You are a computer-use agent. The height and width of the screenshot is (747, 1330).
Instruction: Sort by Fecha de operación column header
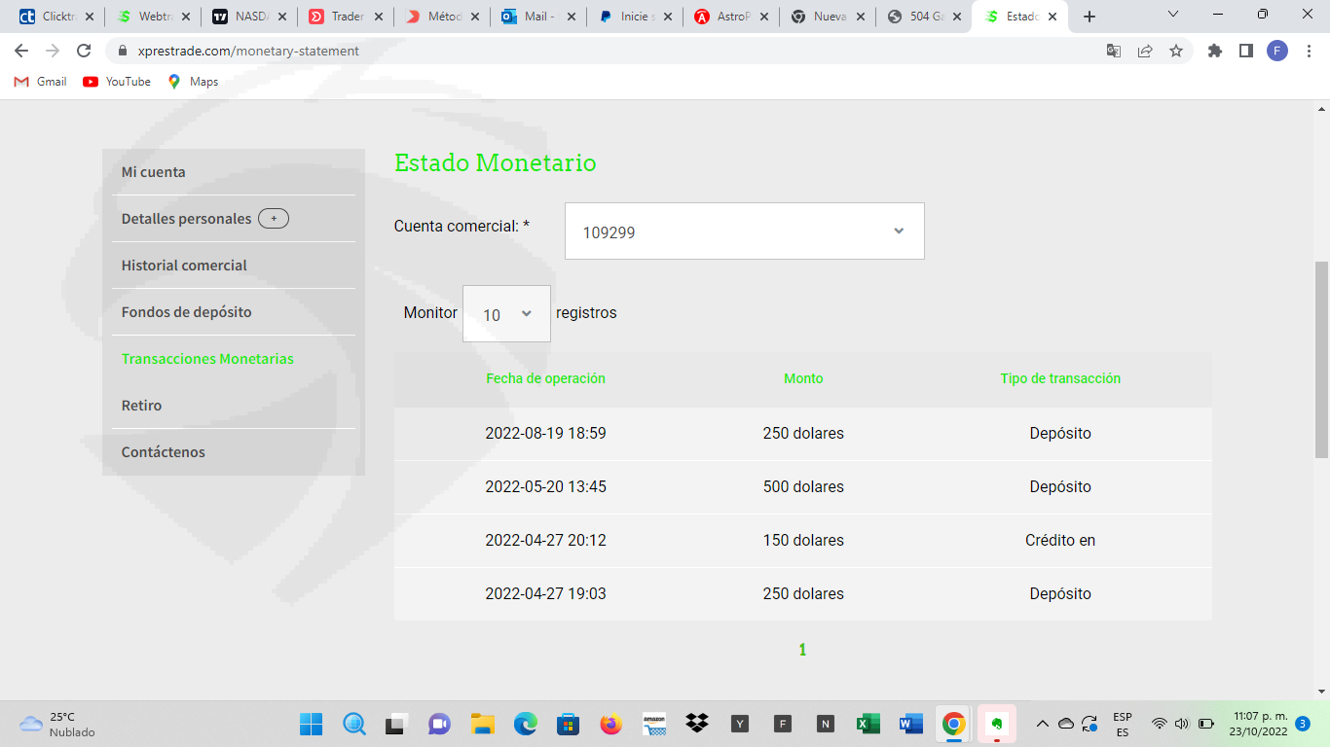point(546,378)
